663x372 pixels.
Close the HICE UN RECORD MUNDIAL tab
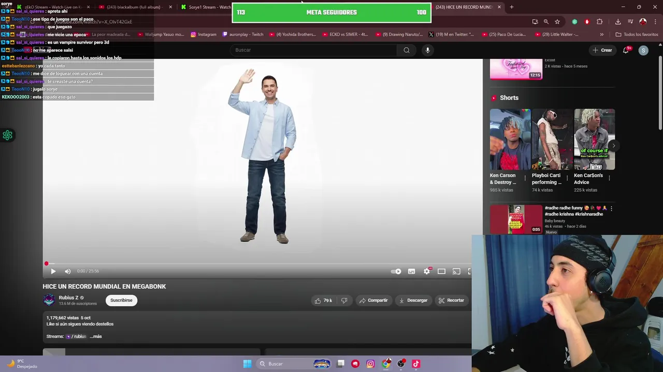(499, 7)
